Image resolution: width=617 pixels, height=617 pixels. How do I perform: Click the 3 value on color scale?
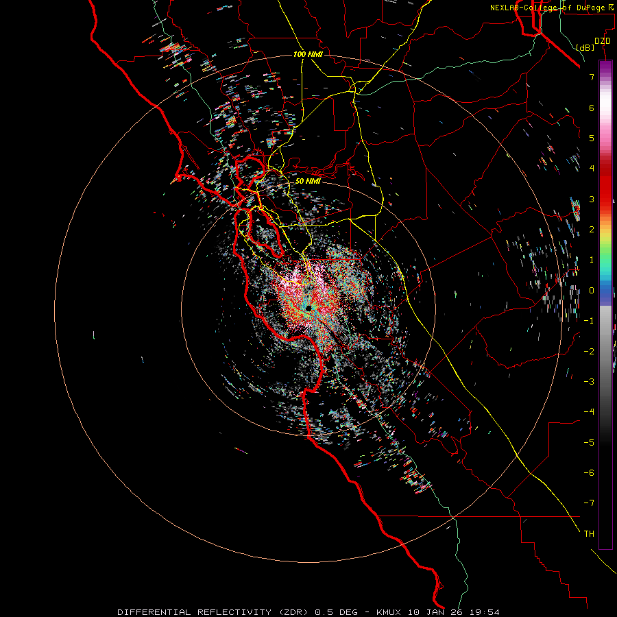[x=592, y=199]
